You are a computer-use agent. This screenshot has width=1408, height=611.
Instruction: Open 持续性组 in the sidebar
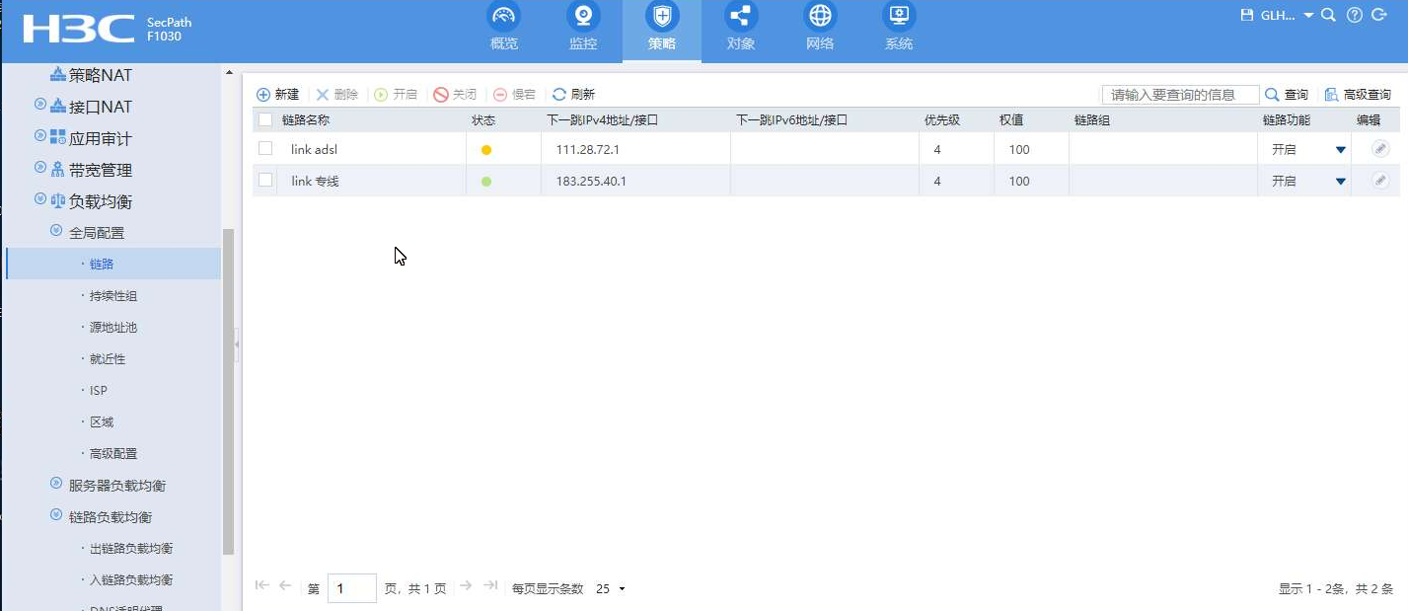pyautogui.click(x=113, y=296)
